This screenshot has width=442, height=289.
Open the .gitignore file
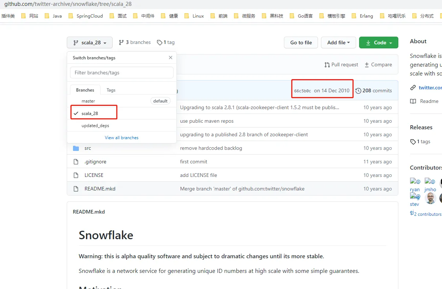(x=95, y=162)
